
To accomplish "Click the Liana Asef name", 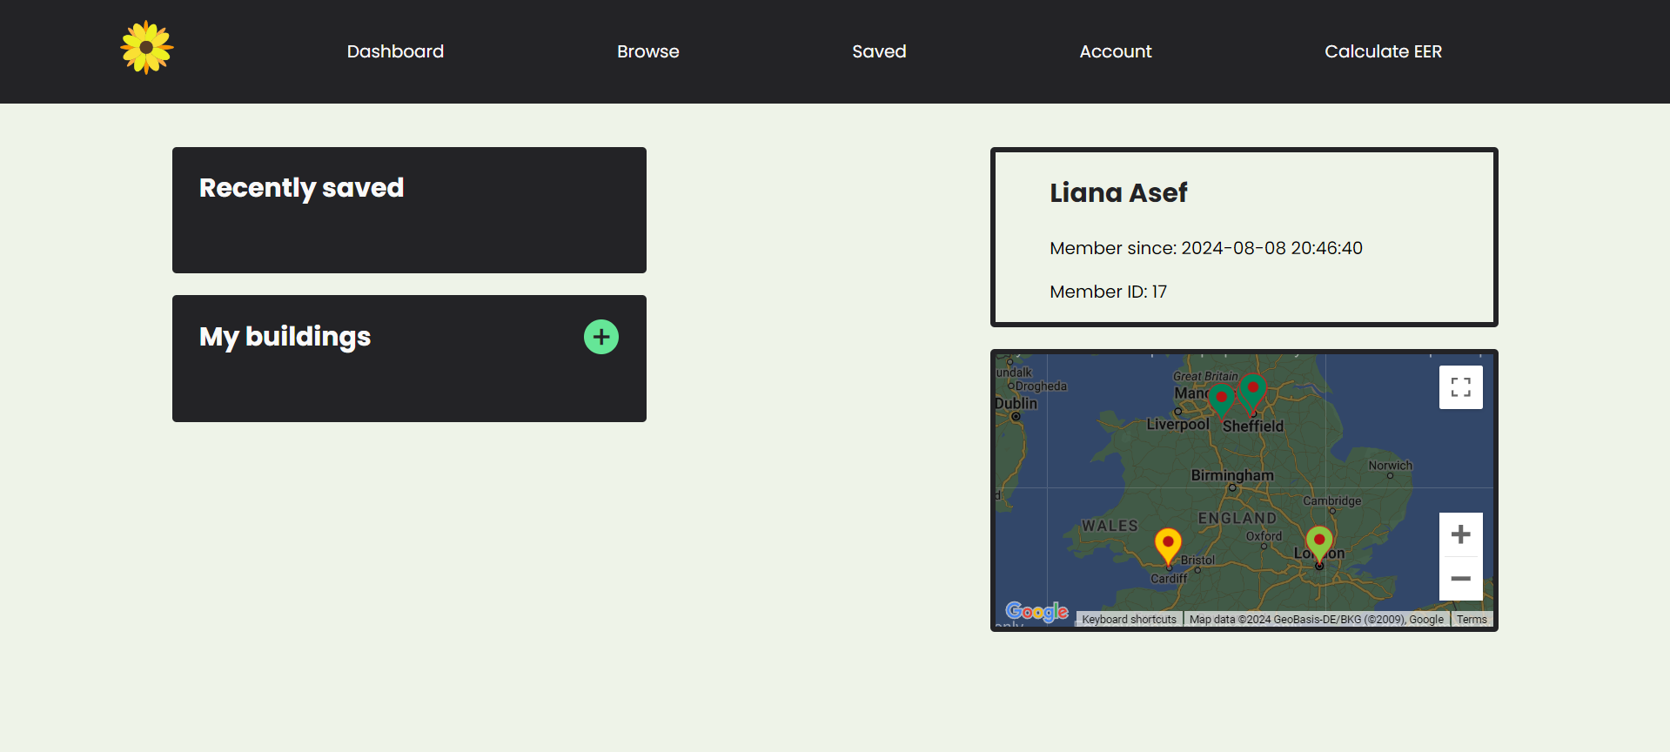I will 1118,192.
